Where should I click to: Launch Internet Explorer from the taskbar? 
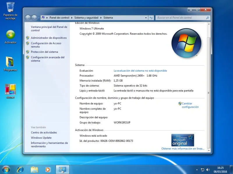click(x=20, y=170)
